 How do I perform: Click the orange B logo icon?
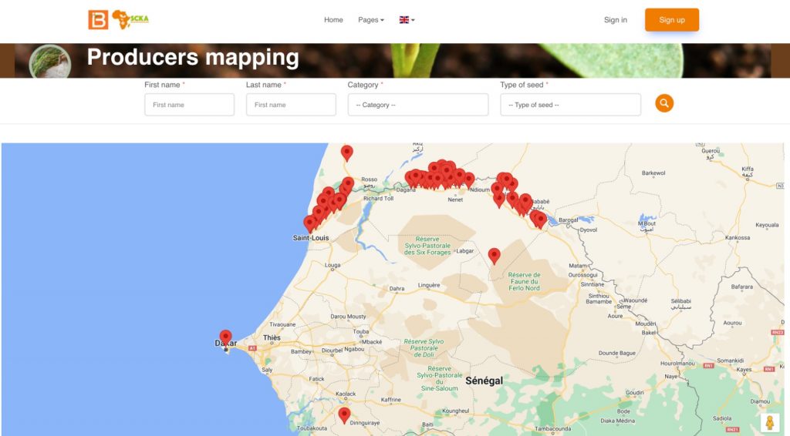[98, 20]
